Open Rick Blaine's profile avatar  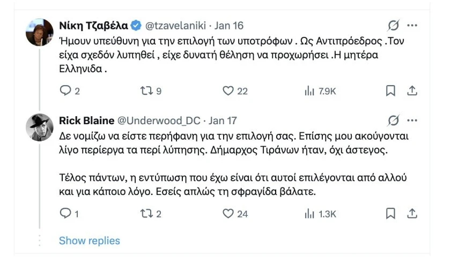(40, 127)
